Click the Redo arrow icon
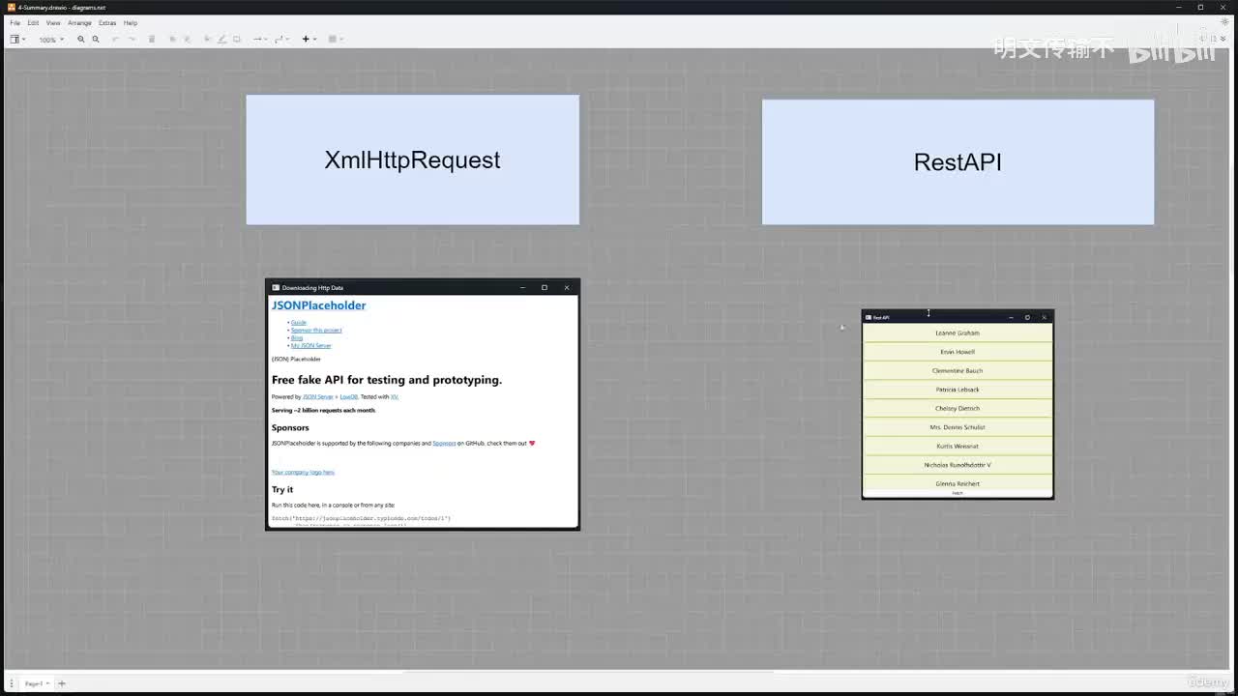Viewport: 1238px width, 696px height. tap(132, 40)
